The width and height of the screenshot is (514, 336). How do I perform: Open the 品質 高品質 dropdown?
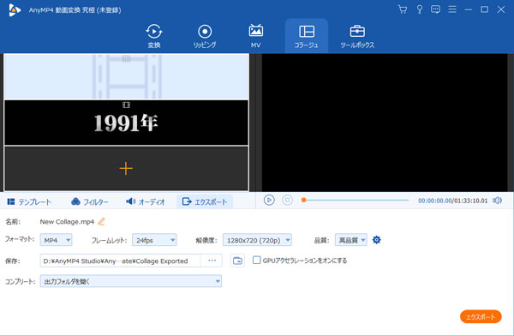pos(350,240)
